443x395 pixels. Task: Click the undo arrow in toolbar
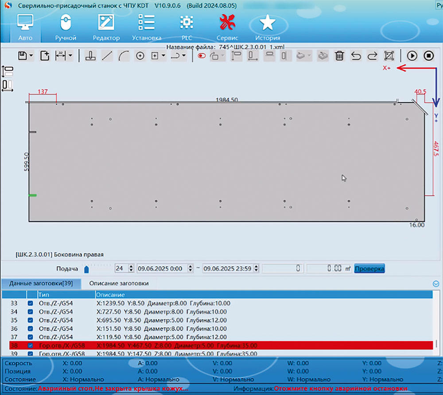(x=356, y=56)
